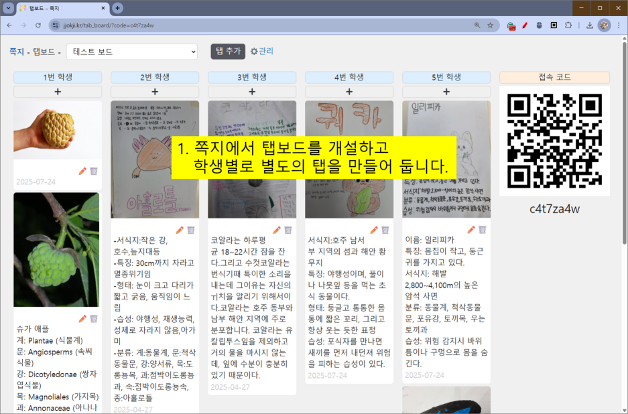
Task: Select the 2번 학생 tab header
Action: pyautogui.click(x=155, y=77)
